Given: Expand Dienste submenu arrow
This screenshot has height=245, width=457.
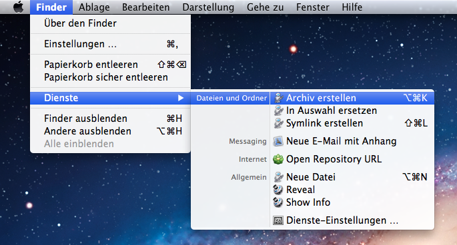Looking at the screenshot, I should tap(181, 98).
